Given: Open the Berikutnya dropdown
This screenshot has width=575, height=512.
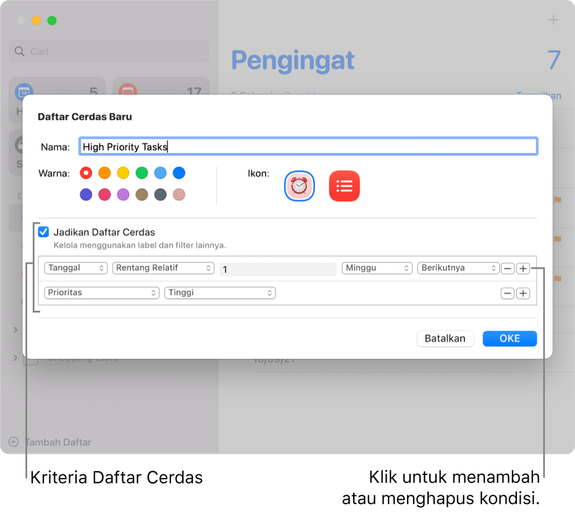Looking at the screenshot, I should [458, 268].
